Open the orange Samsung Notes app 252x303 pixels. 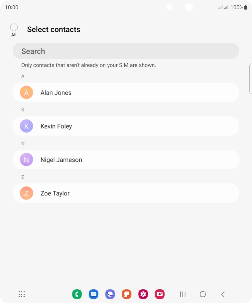pos(127,294)
